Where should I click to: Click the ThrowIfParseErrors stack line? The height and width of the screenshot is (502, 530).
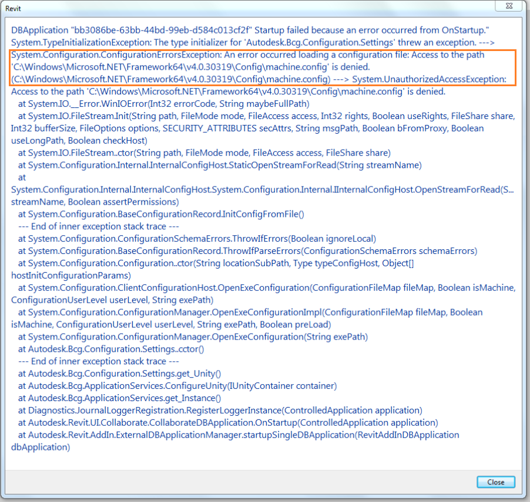(247, 251)
